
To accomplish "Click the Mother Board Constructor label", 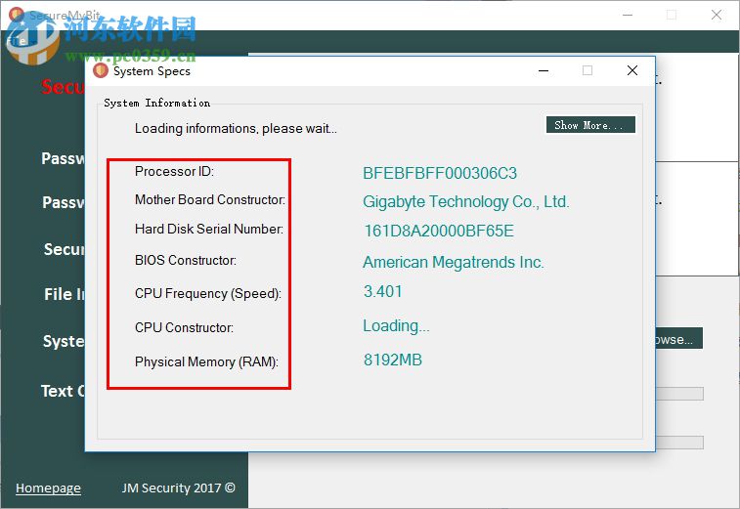I will pyautogui.click(x=210, y=199).
